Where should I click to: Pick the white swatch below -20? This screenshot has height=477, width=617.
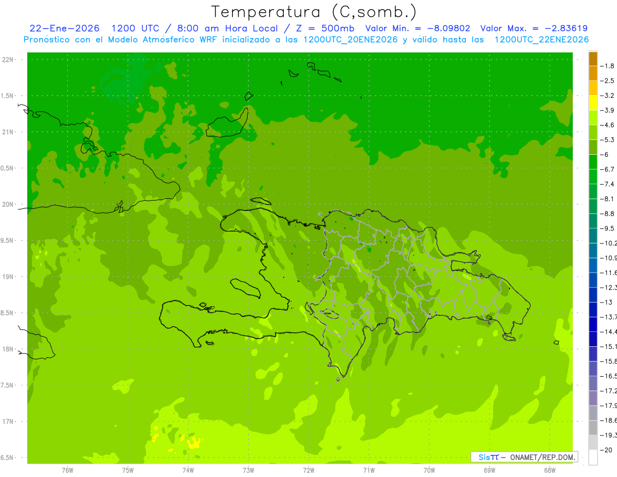coord(593,457)
